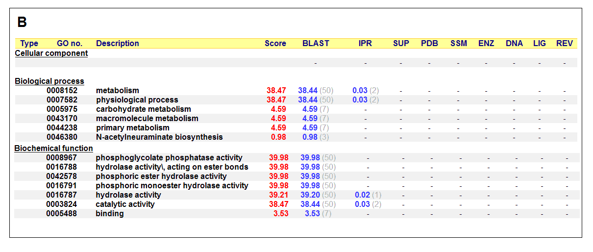Click GO number 0042578

[x=62, y=176]
